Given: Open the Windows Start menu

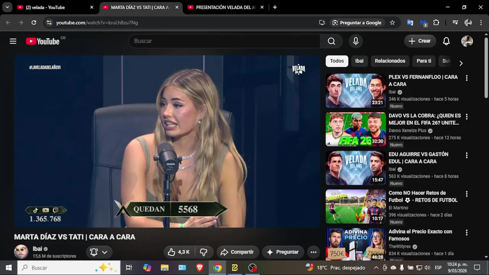Looking at the screenshot, I should pos(8,268).
